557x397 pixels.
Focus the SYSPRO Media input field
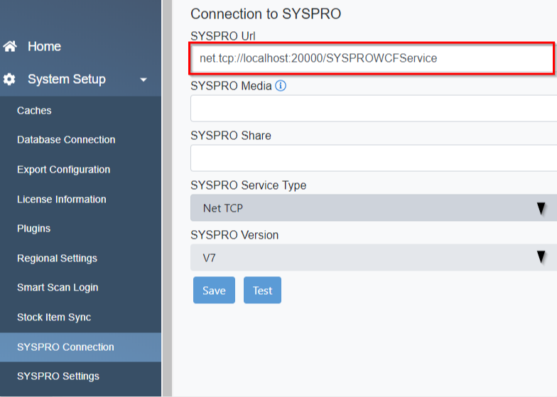(x=374, y=108)
